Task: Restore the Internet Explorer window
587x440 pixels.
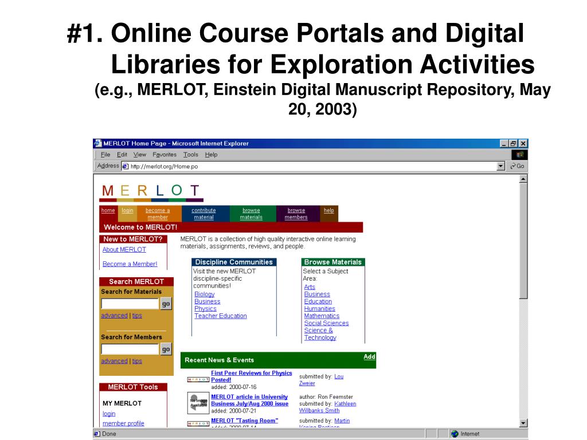Action: [513, 143]
